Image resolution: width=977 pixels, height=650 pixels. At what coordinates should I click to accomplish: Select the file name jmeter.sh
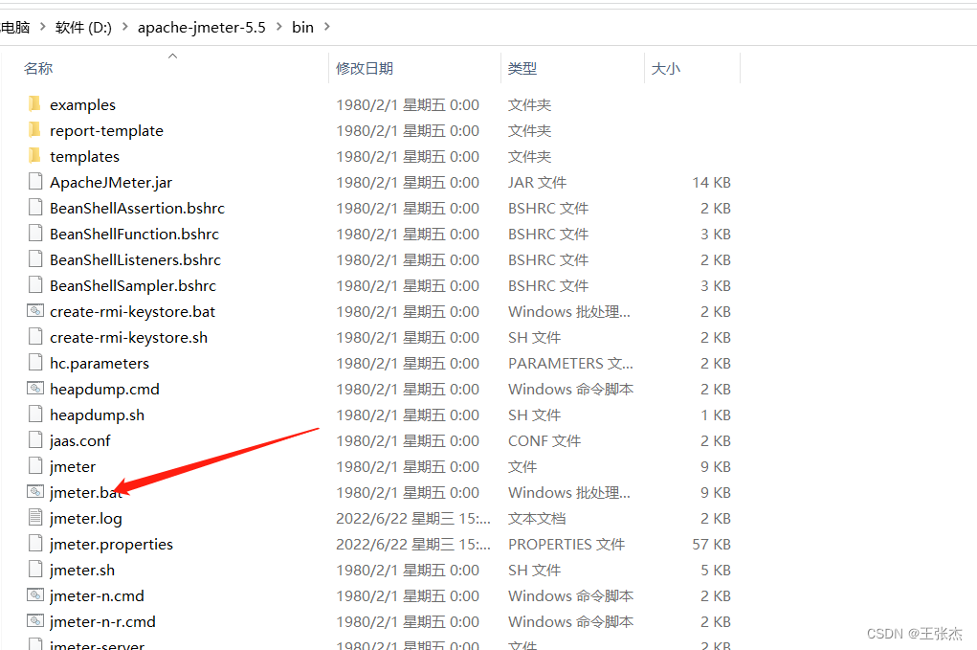coord(82,570)
